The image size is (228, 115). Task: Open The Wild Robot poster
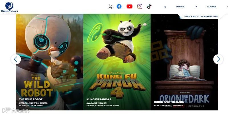[x=50, y=62]
